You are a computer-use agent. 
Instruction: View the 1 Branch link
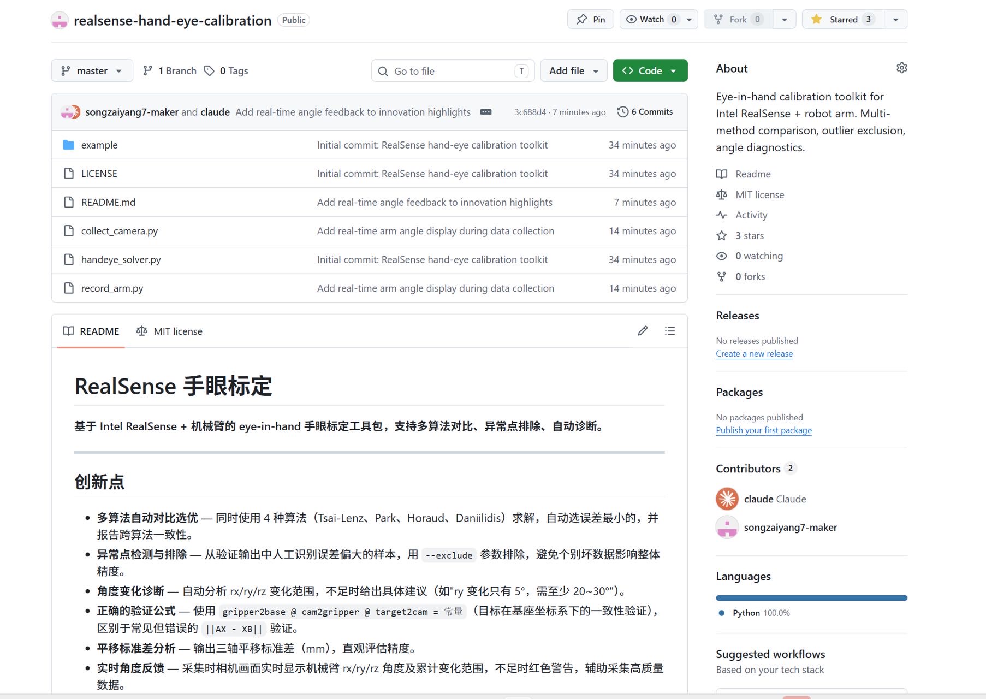(x=169, y=70)
